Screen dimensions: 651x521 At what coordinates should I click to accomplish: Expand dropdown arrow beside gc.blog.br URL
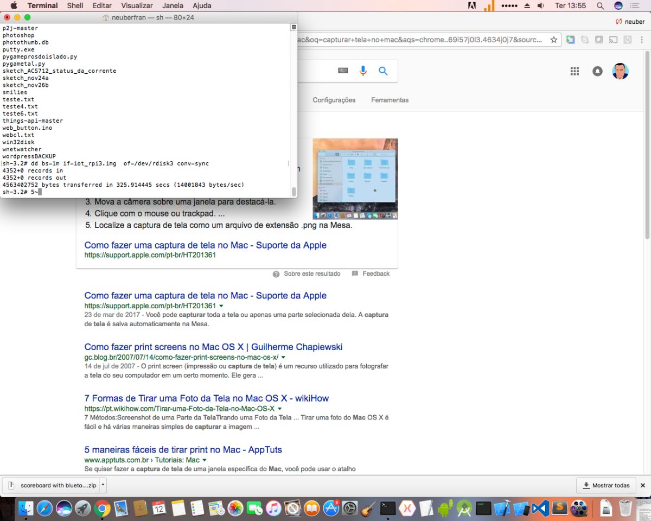(283, 358)
